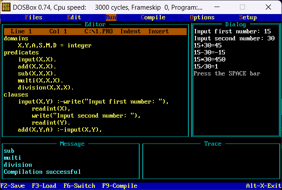Click the Trace window title
Image resolution: width=282 pixels, height=190 pixels.
pyautogui.click(x=213, y=143)
